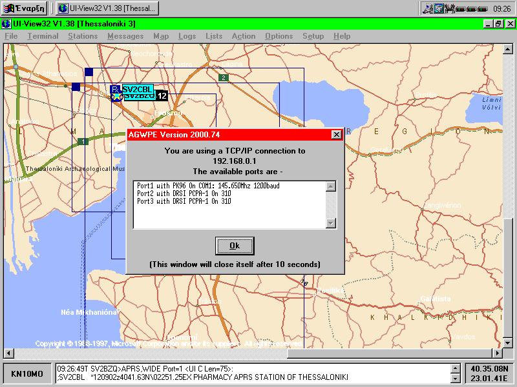Open the AGWPE towers tray icon
517x387 pixels.
pos(449,8)
